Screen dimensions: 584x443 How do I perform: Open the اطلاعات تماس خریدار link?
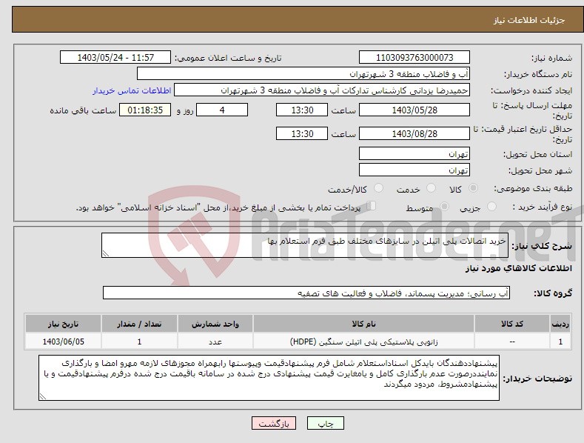132,90
